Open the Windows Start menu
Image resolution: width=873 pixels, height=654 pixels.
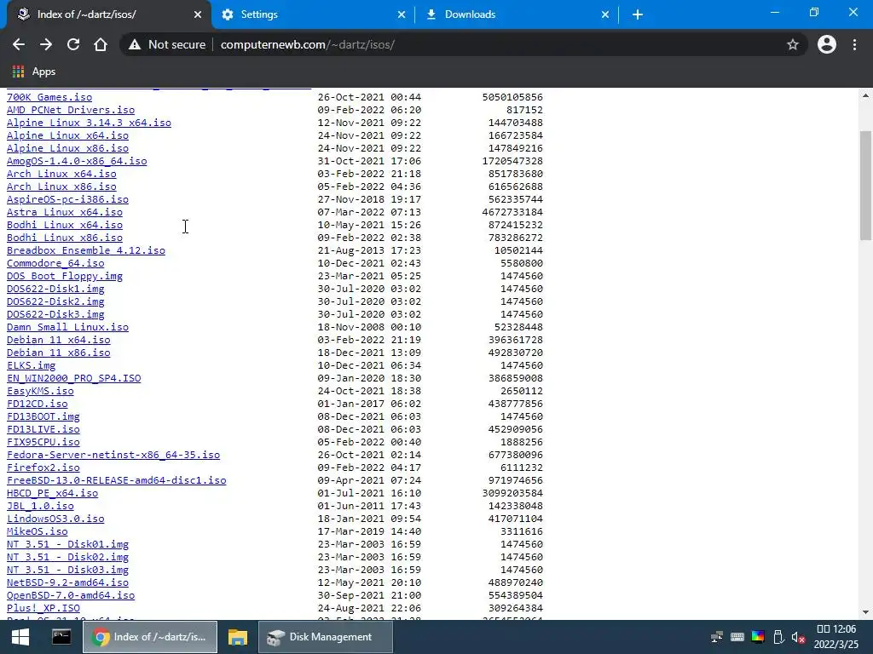[x=20, y=637]
